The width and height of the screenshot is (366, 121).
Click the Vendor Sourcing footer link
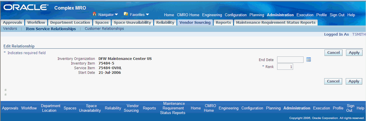pos(131,108)
